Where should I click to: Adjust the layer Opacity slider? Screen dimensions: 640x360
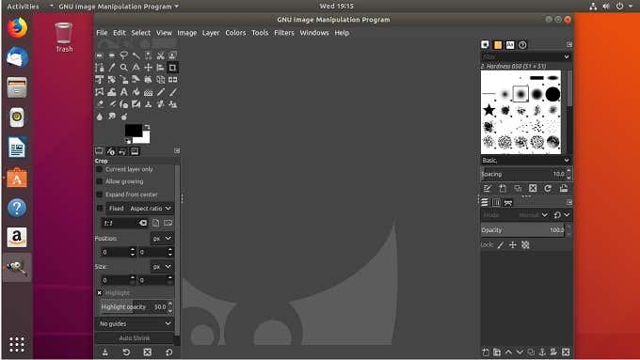[x=522, y=230]
